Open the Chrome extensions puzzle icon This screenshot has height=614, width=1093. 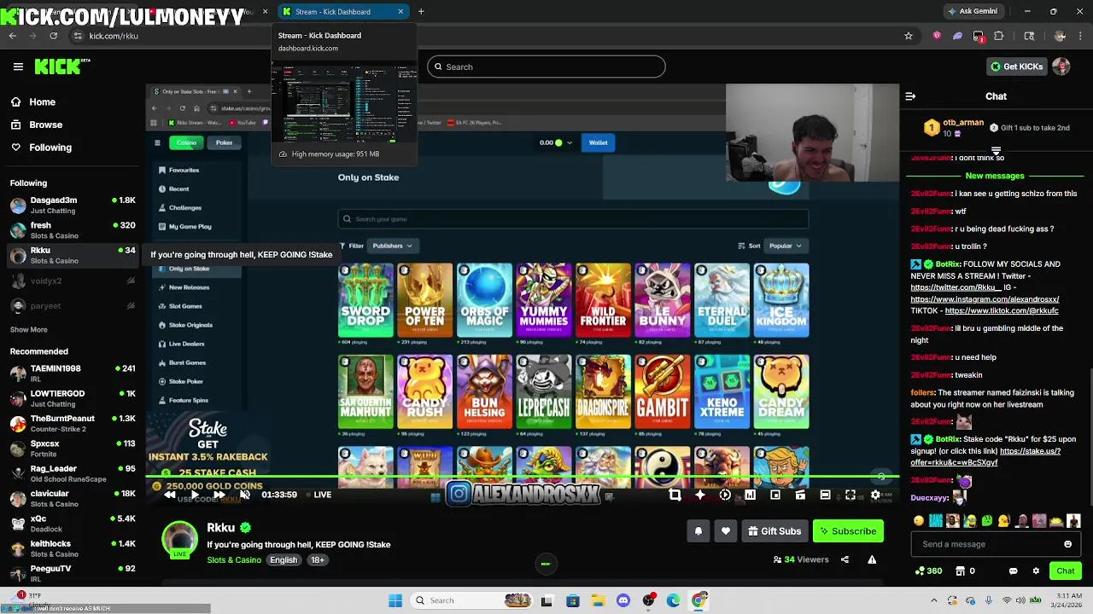coord(999,36)
